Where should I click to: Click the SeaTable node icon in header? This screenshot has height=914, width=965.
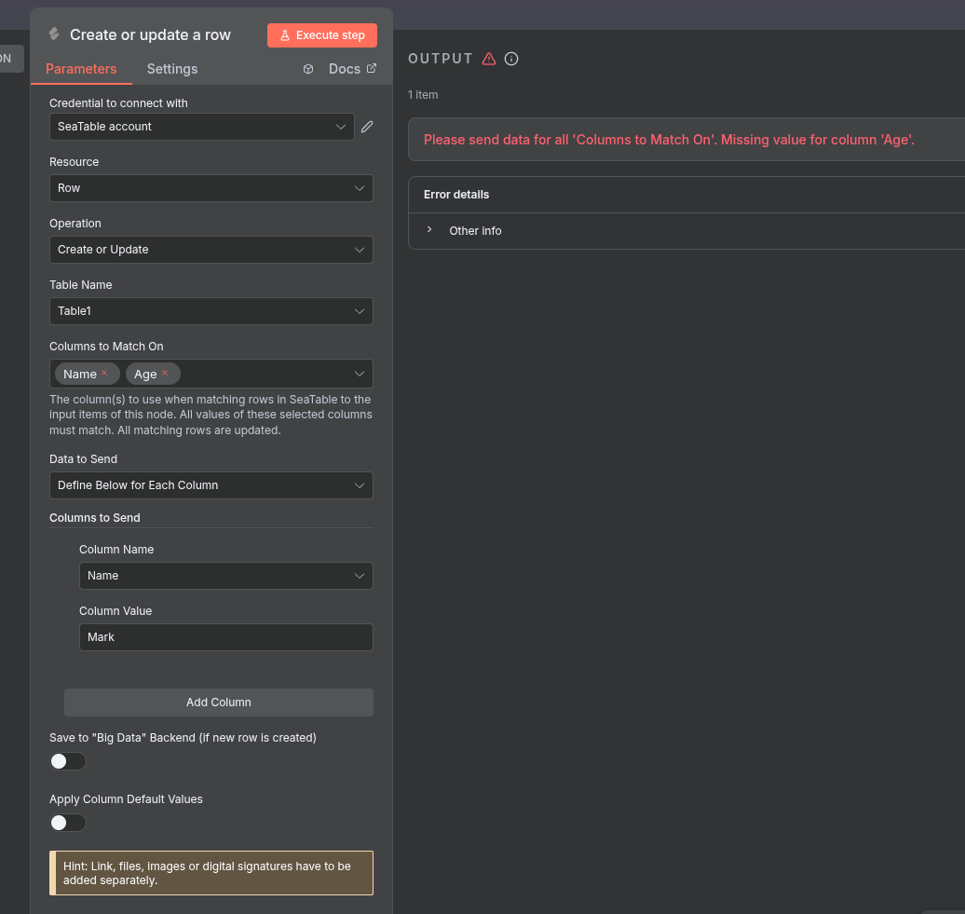pos(54,34)
